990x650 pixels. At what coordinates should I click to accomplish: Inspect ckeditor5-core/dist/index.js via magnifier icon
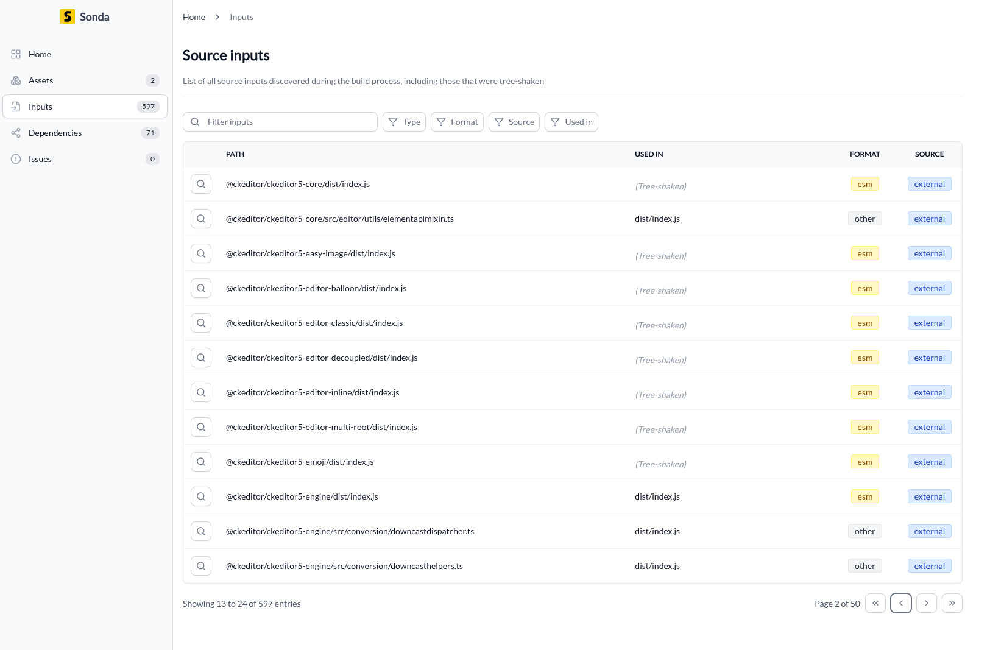pos(201,184)
